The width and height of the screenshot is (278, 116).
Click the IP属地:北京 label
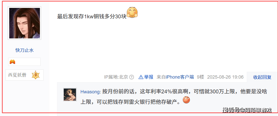(x=116, y=77)
